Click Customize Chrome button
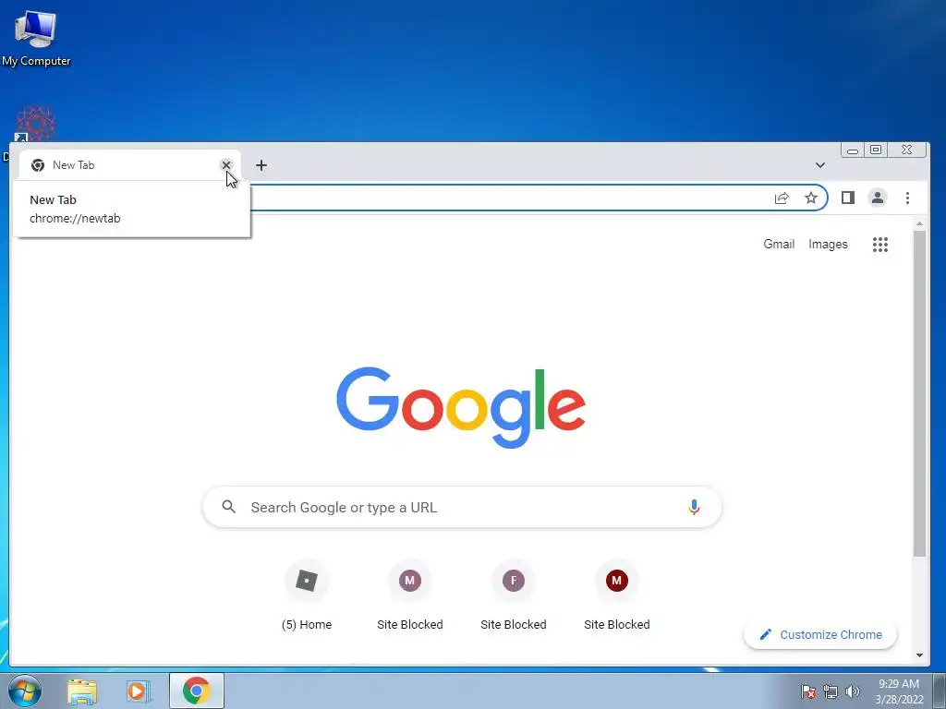The image size is (946, 709). (x=820, y=634)
